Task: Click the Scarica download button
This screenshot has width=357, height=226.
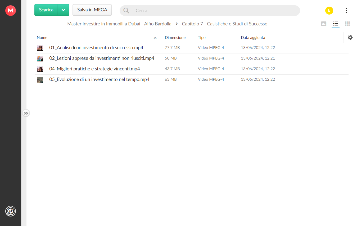Action: pos(46,10)
